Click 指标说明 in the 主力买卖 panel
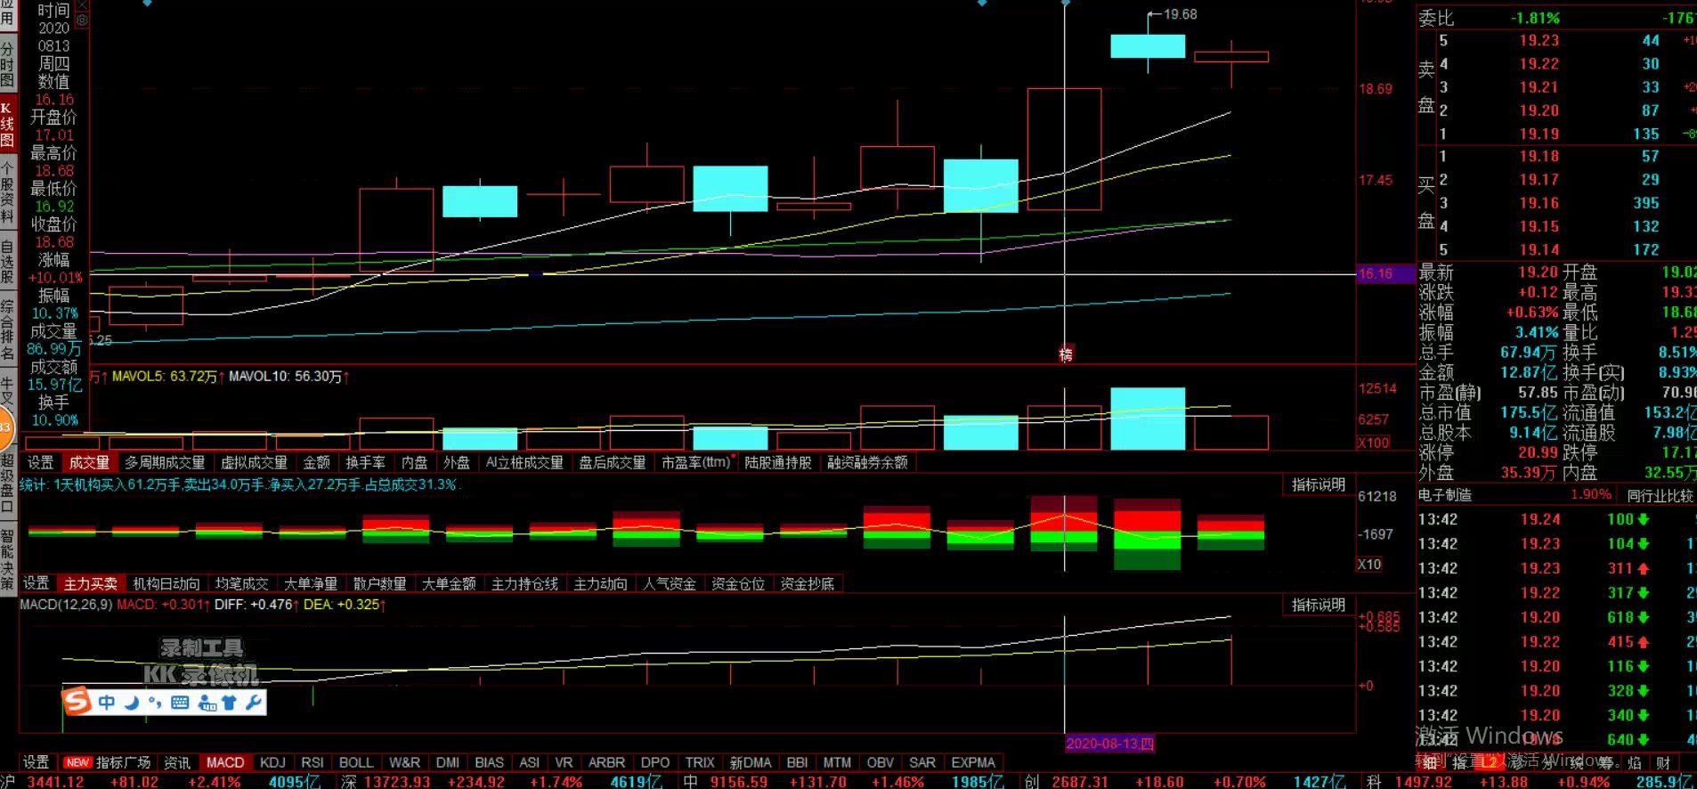1697x789 pixels. (1318, 484)
